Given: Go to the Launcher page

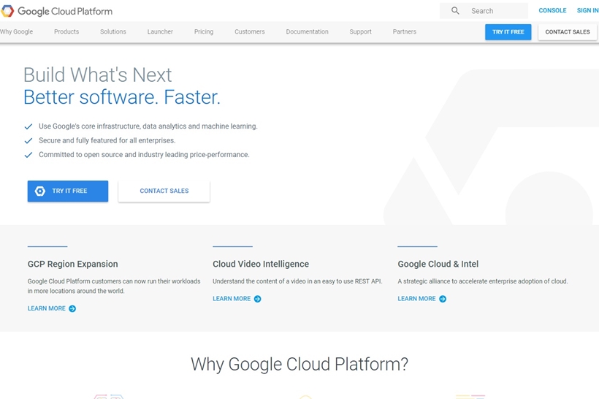Looking at the screenshot, I should pyautogui.click(x=160, y=32).
